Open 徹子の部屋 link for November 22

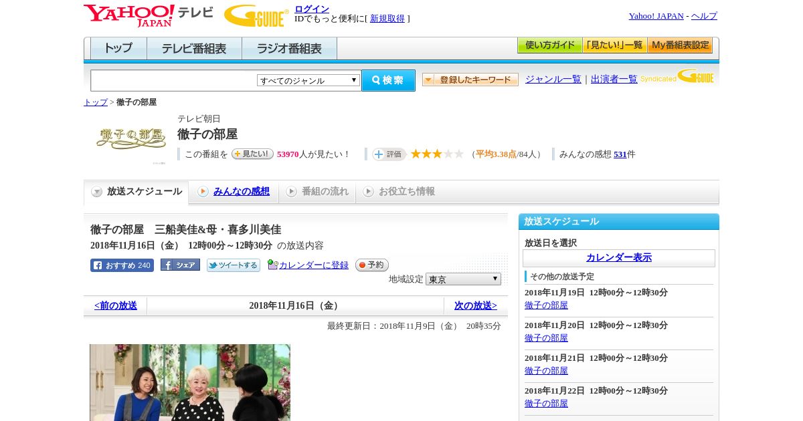546,404
